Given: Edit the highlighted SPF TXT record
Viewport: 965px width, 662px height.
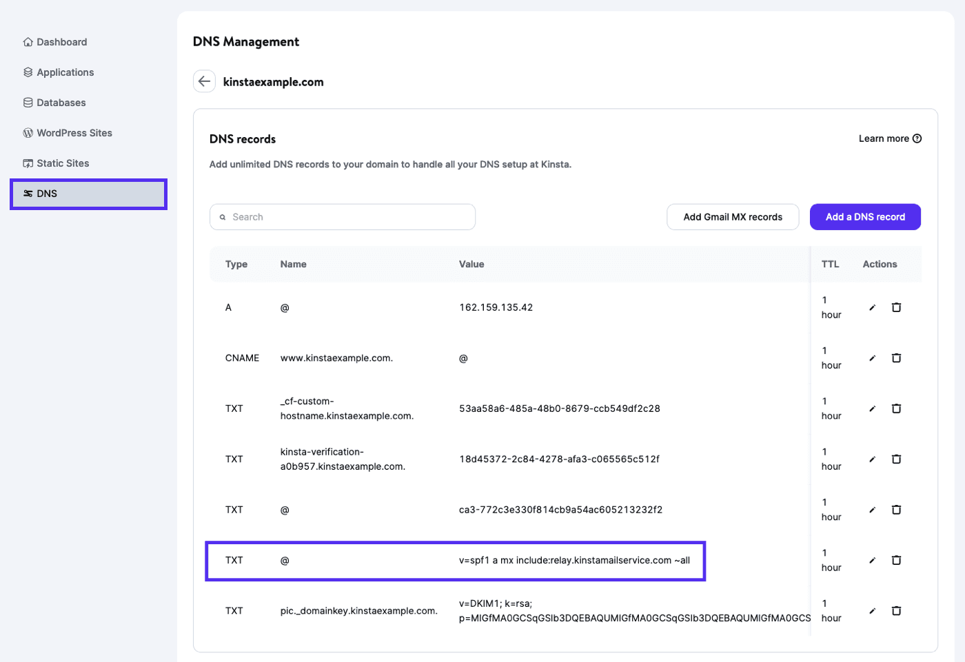Looking at the screenshot, I should click(872, 560).
